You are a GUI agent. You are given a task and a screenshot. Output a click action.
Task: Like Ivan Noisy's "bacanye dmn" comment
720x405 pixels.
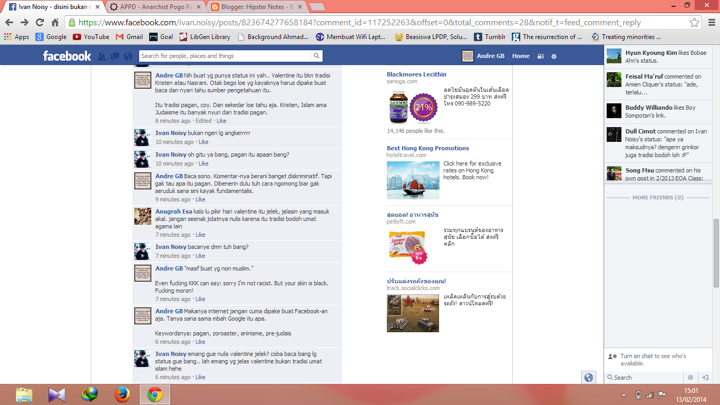click(200, 256)
